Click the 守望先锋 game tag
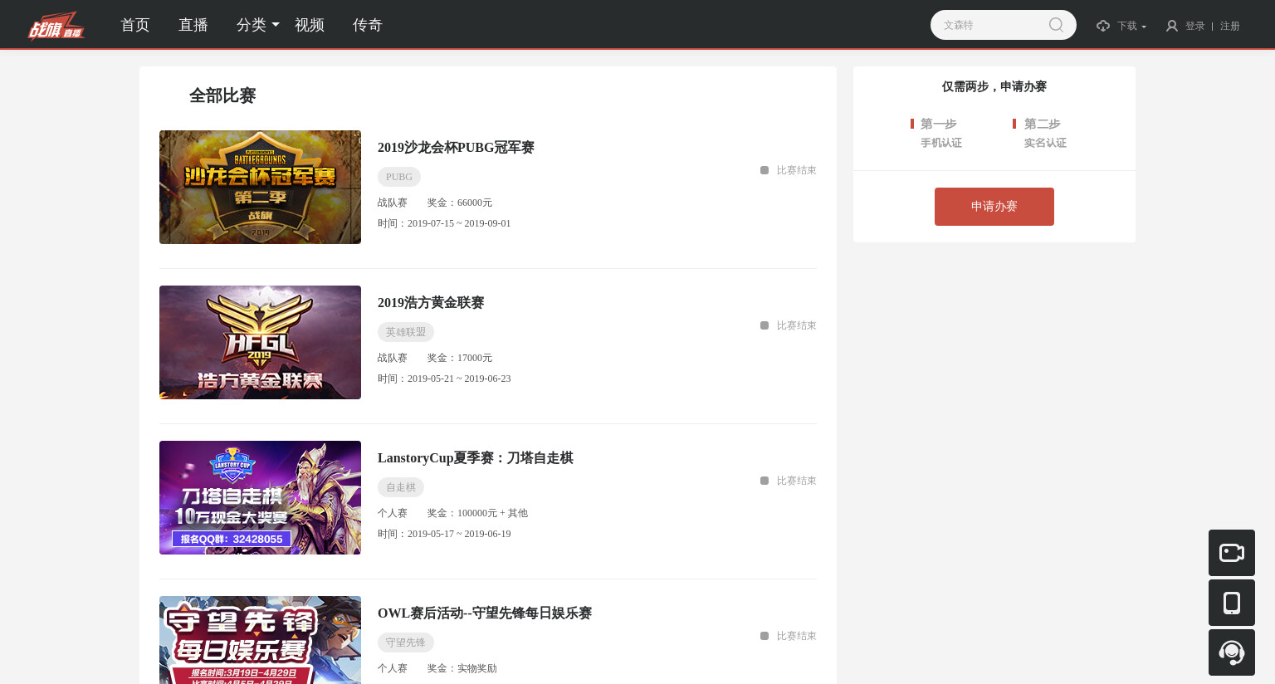 tap(406, 642)
